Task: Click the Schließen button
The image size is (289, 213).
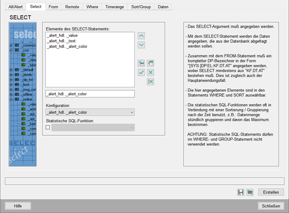Action: point(270,206)
